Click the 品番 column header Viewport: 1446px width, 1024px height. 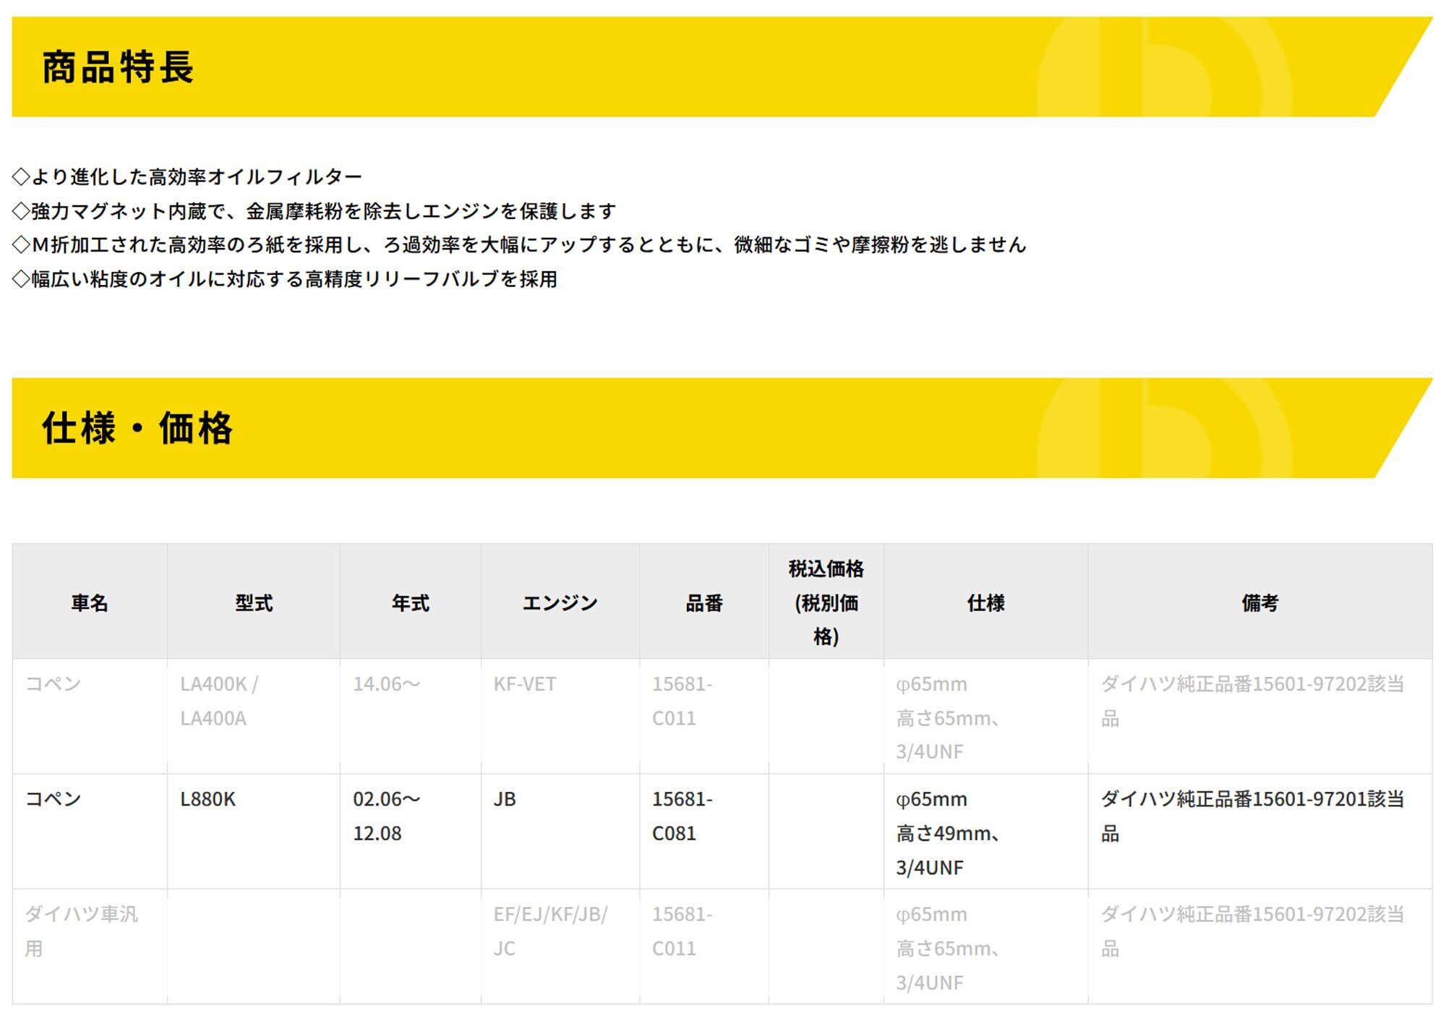coord(703,602)
